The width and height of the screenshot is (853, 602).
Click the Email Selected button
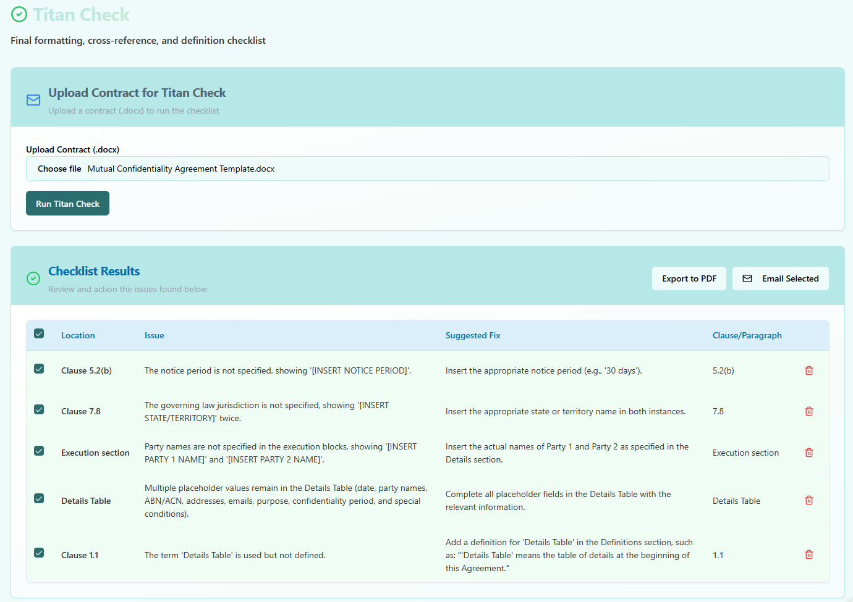click(780, 278)
